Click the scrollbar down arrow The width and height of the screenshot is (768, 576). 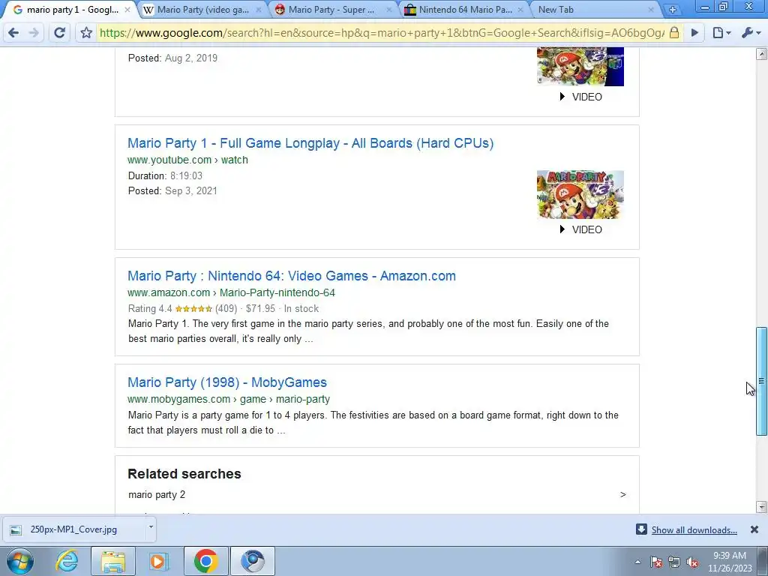coord(761,506)
